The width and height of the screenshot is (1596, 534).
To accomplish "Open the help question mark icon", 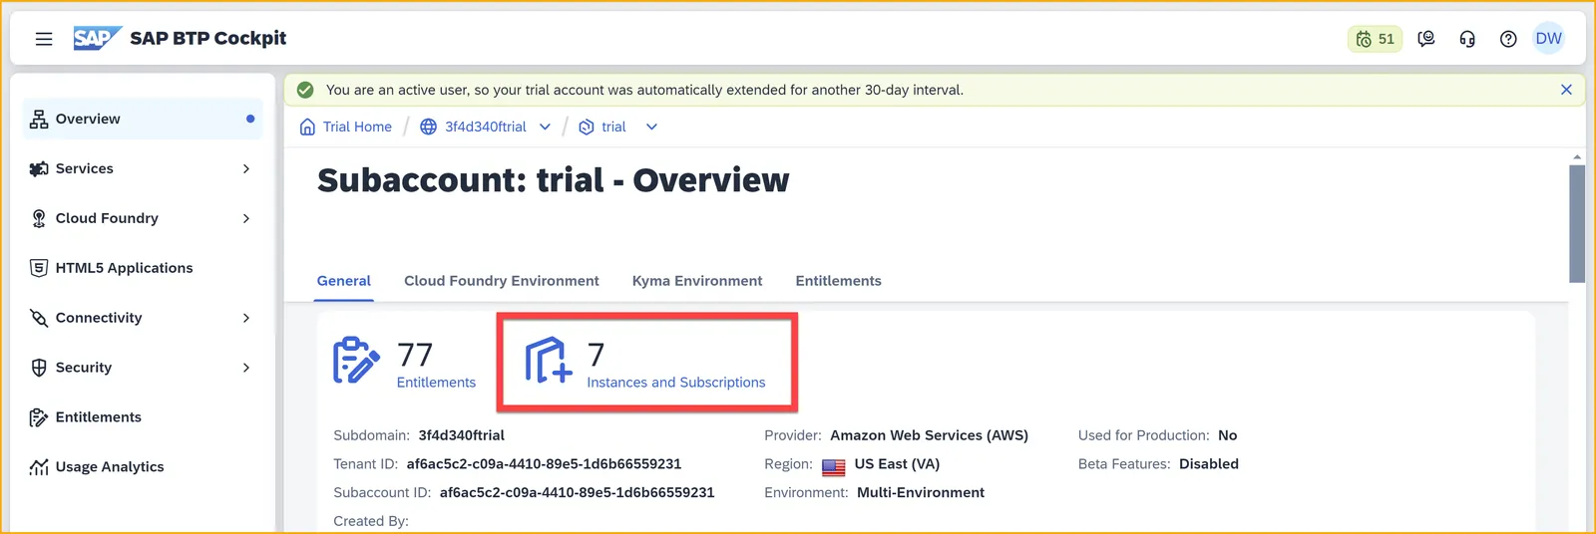I will (x=1508, y=39).
